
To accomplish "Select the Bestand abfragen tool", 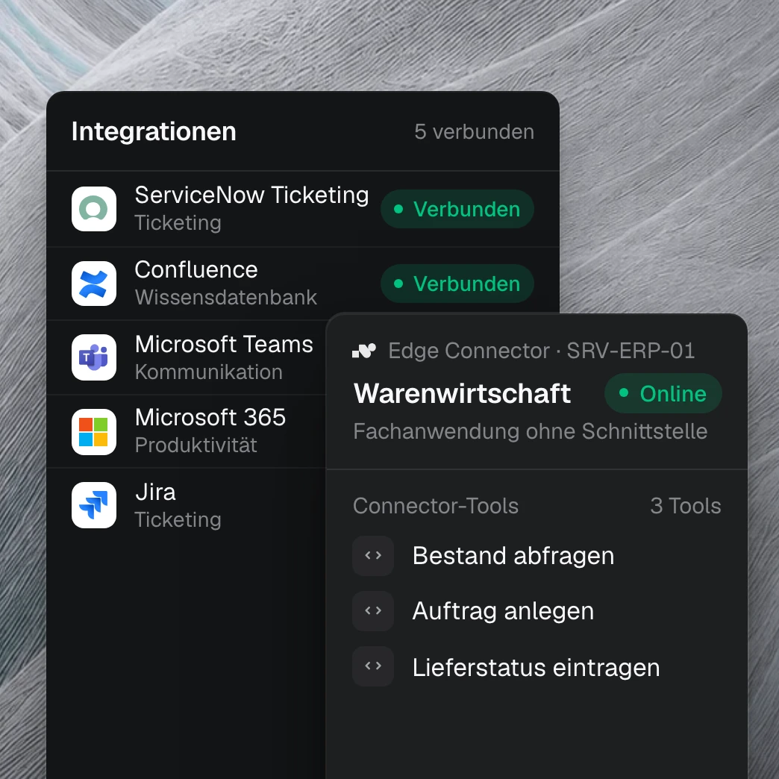I will click(x=513, y=555).
